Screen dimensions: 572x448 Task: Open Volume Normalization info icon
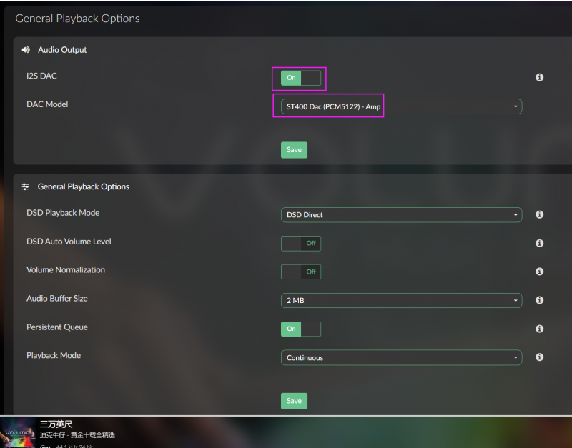pos(539,272)
